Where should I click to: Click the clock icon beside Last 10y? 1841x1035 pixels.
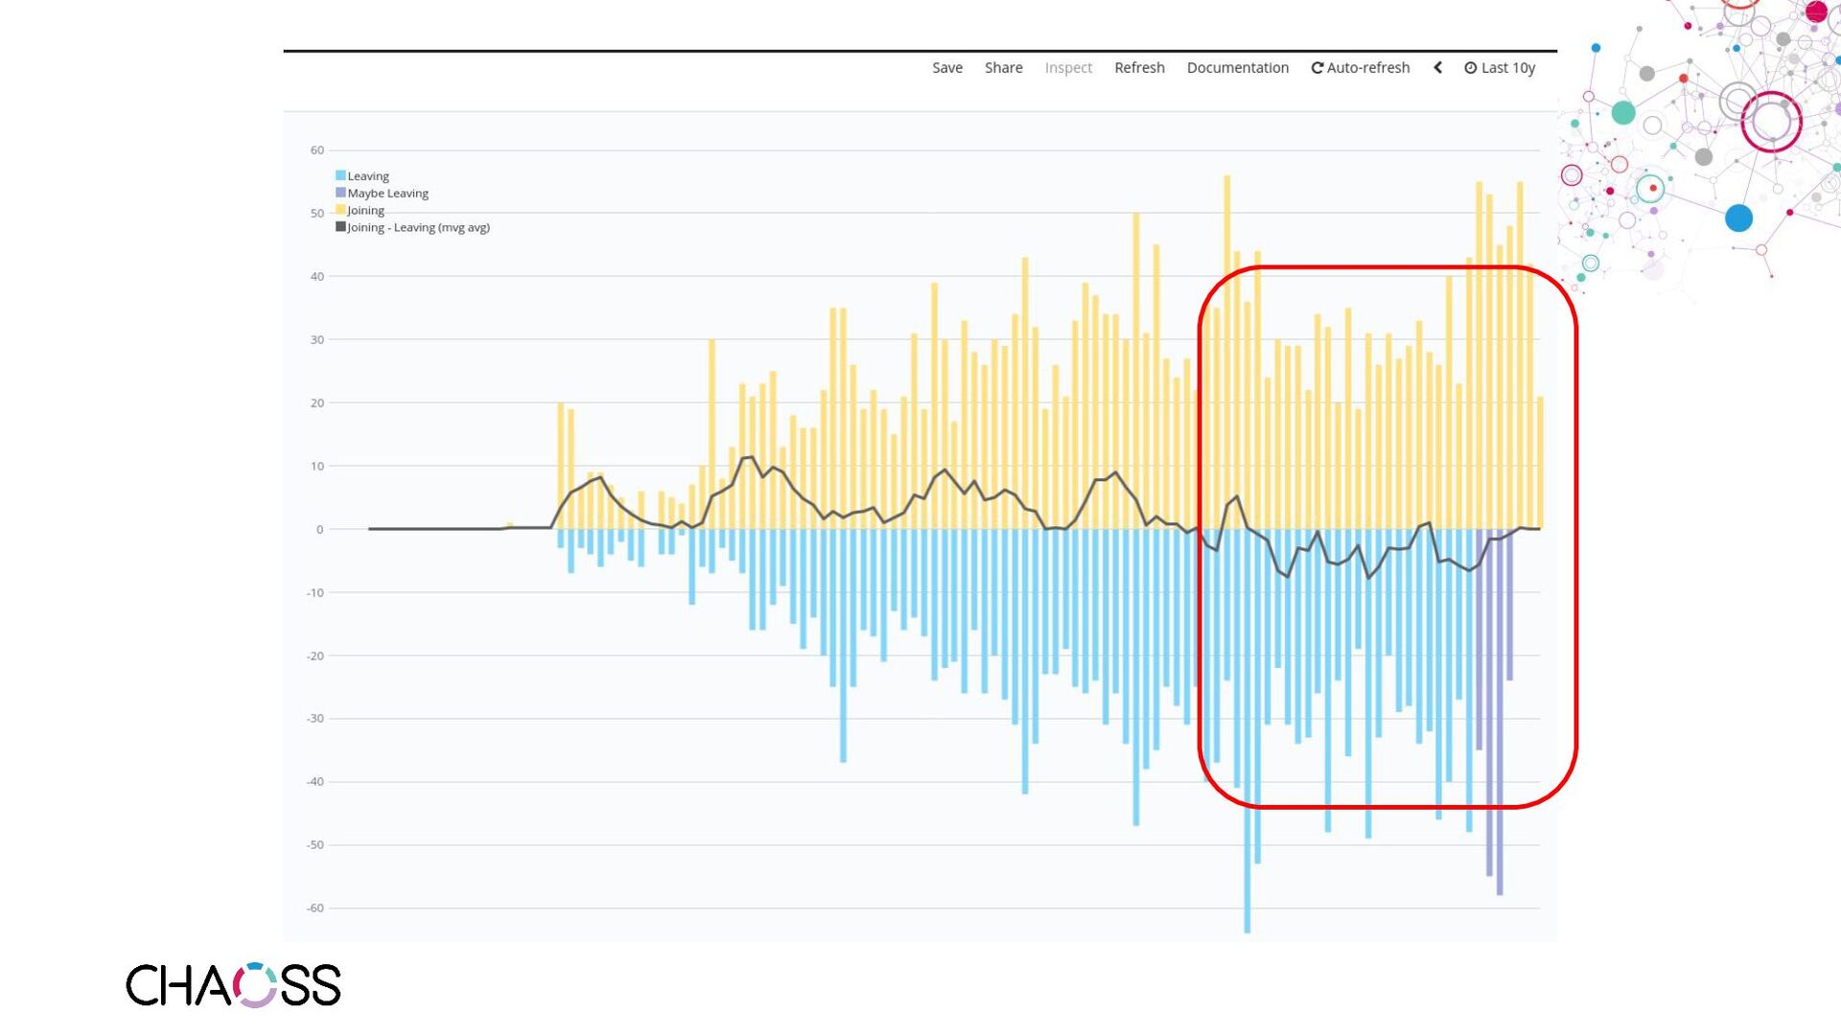pyautogui.click(x=1470, y=68)
